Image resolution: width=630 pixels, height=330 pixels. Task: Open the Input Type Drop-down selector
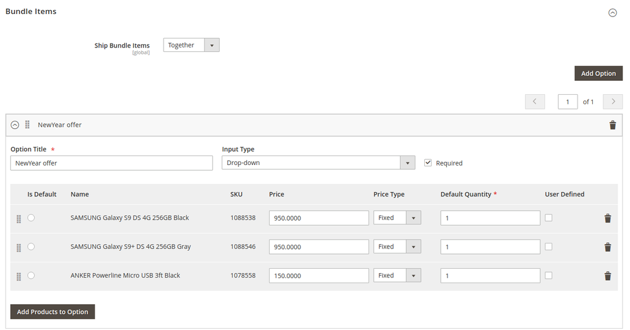[318, 162]
